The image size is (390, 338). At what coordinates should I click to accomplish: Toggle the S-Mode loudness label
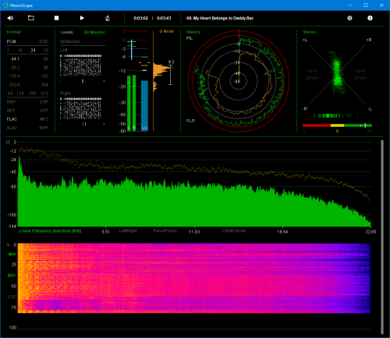(x=166, y=31)
